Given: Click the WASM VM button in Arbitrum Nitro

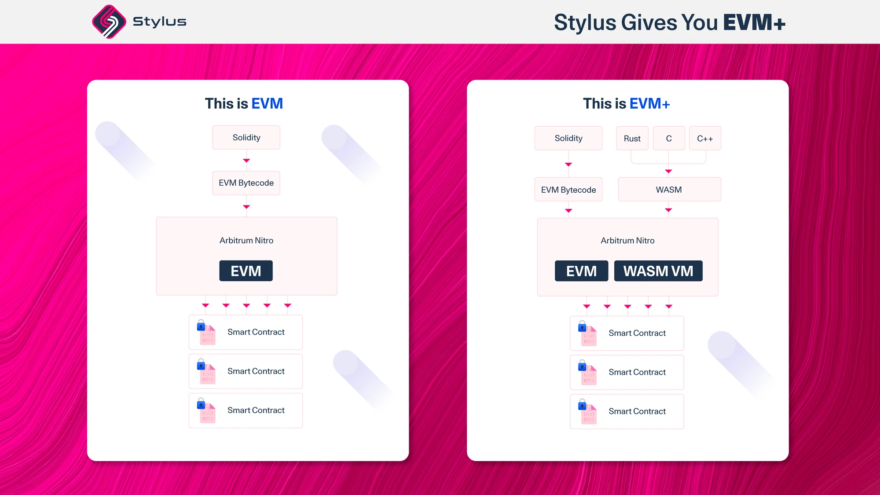Looking at the screenshot, I should (x=658, y=271).
